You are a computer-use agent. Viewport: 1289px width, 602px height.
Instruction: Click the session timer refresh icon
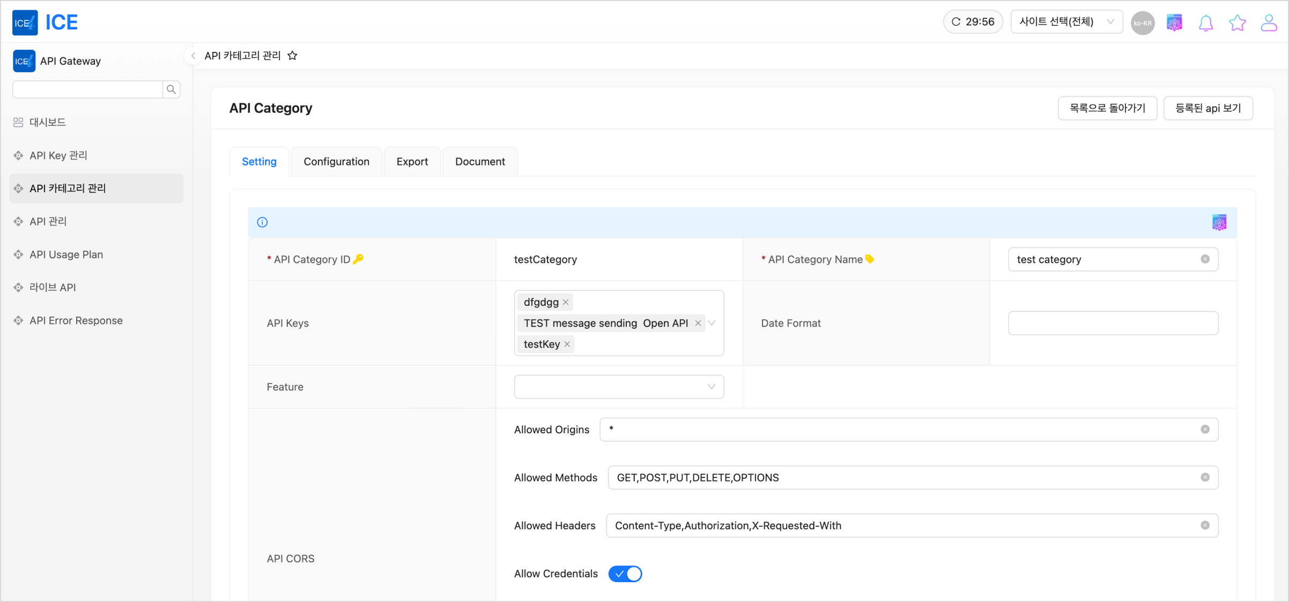pyautogui.click(x=956, y=22)
